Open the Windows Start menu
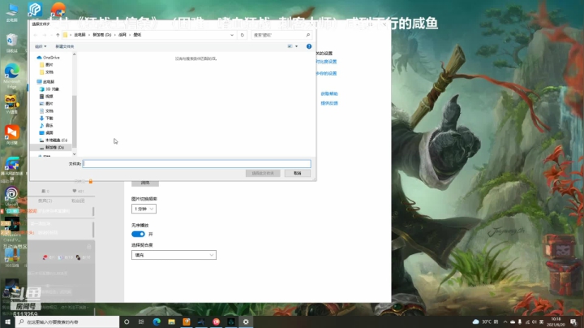This screenshot has height=328, width=584. click(x=7, y=322)
